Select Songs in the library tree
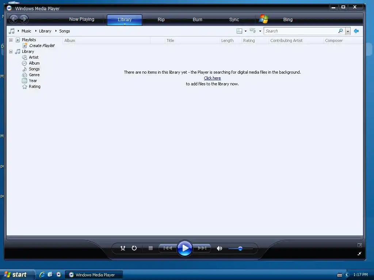 point(34,69)
